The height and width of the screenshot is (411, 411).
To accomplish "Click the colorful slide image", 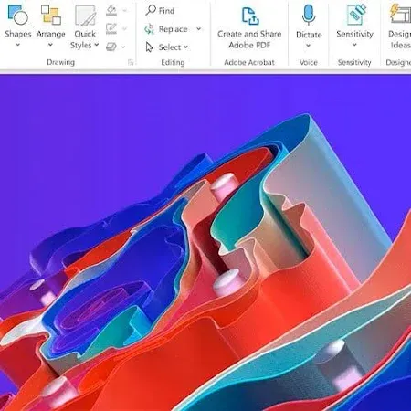I will tap(205, 243).
